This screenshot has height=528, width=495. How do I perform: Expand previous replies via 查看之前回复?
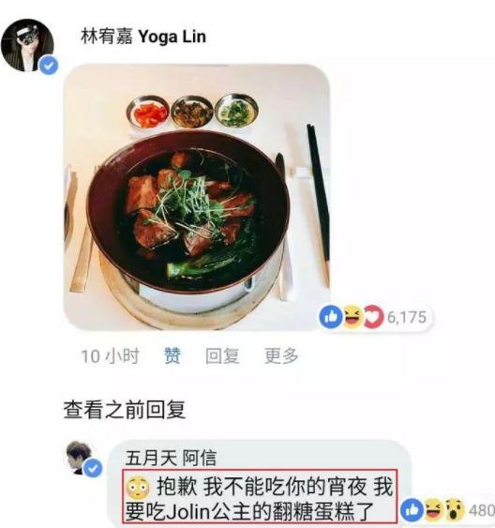(125, 410)
